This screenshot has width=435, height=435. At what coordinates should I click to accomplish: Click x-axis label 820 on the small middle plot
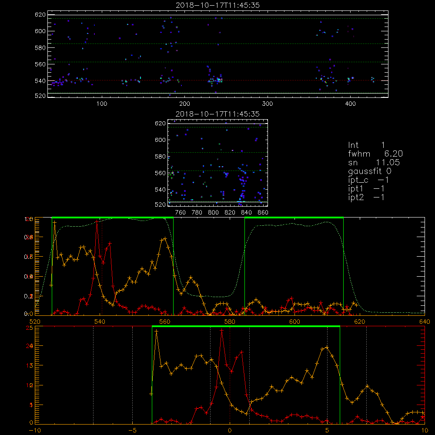230,213
